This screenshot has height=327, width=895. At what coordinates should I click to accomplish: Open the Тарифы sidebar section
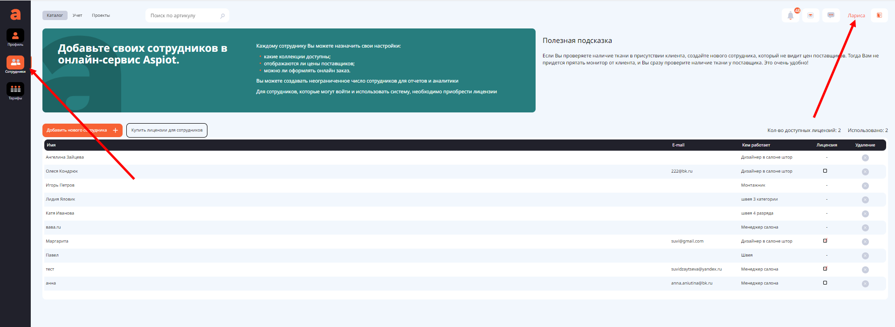click(x=15, y=90)
